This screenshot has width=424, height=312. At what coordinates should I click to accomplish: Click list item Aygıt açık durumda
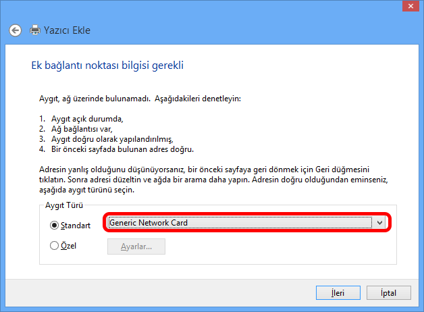[90, 119]
